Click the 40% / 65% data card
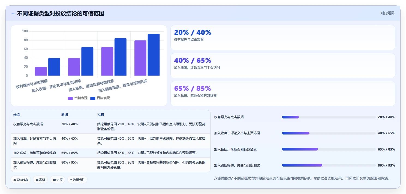The image size is (406, 194). click(283, 65)
